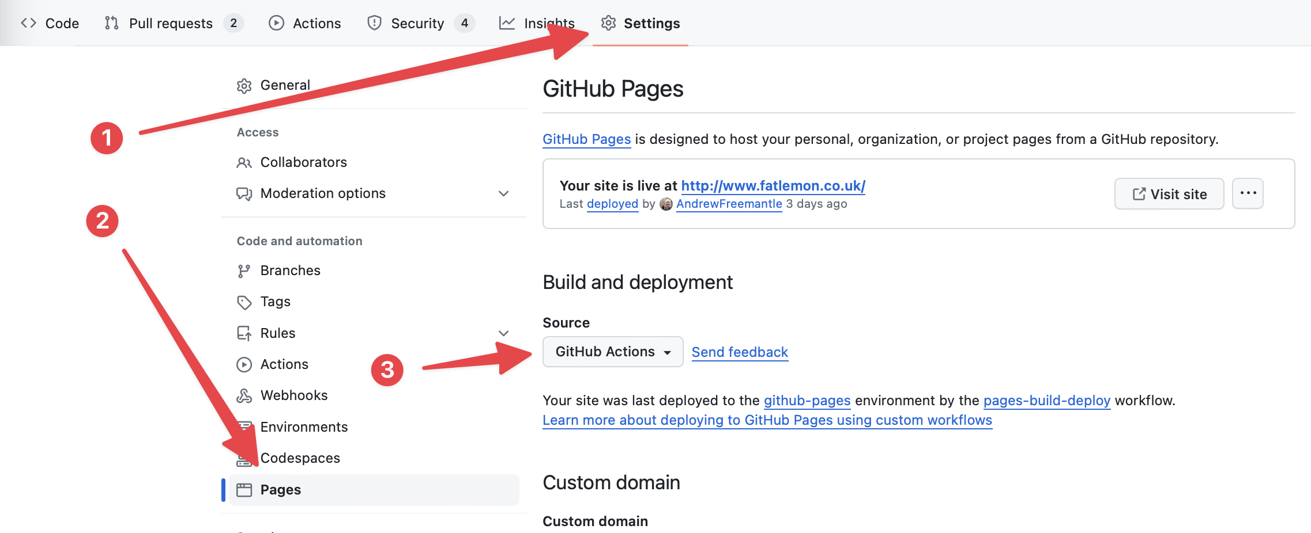This screenshot has width=1311, height=533.
Task: Open the GitHub Pages documentation link
Action: 586,139
